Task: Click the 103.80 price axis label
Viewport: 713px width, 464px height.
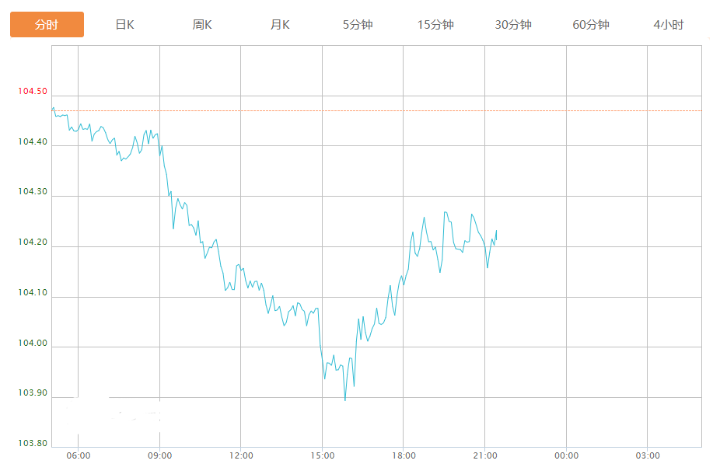Action: [33, 443]
